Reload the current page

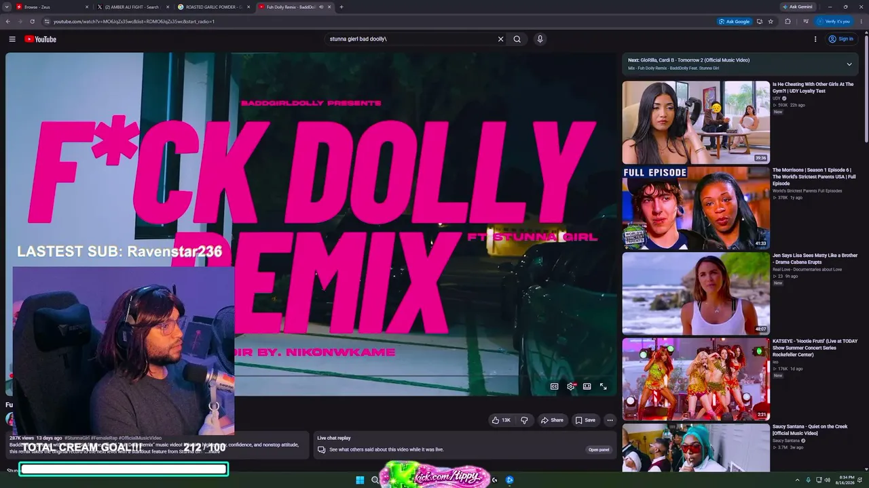(x=32, y=22)
